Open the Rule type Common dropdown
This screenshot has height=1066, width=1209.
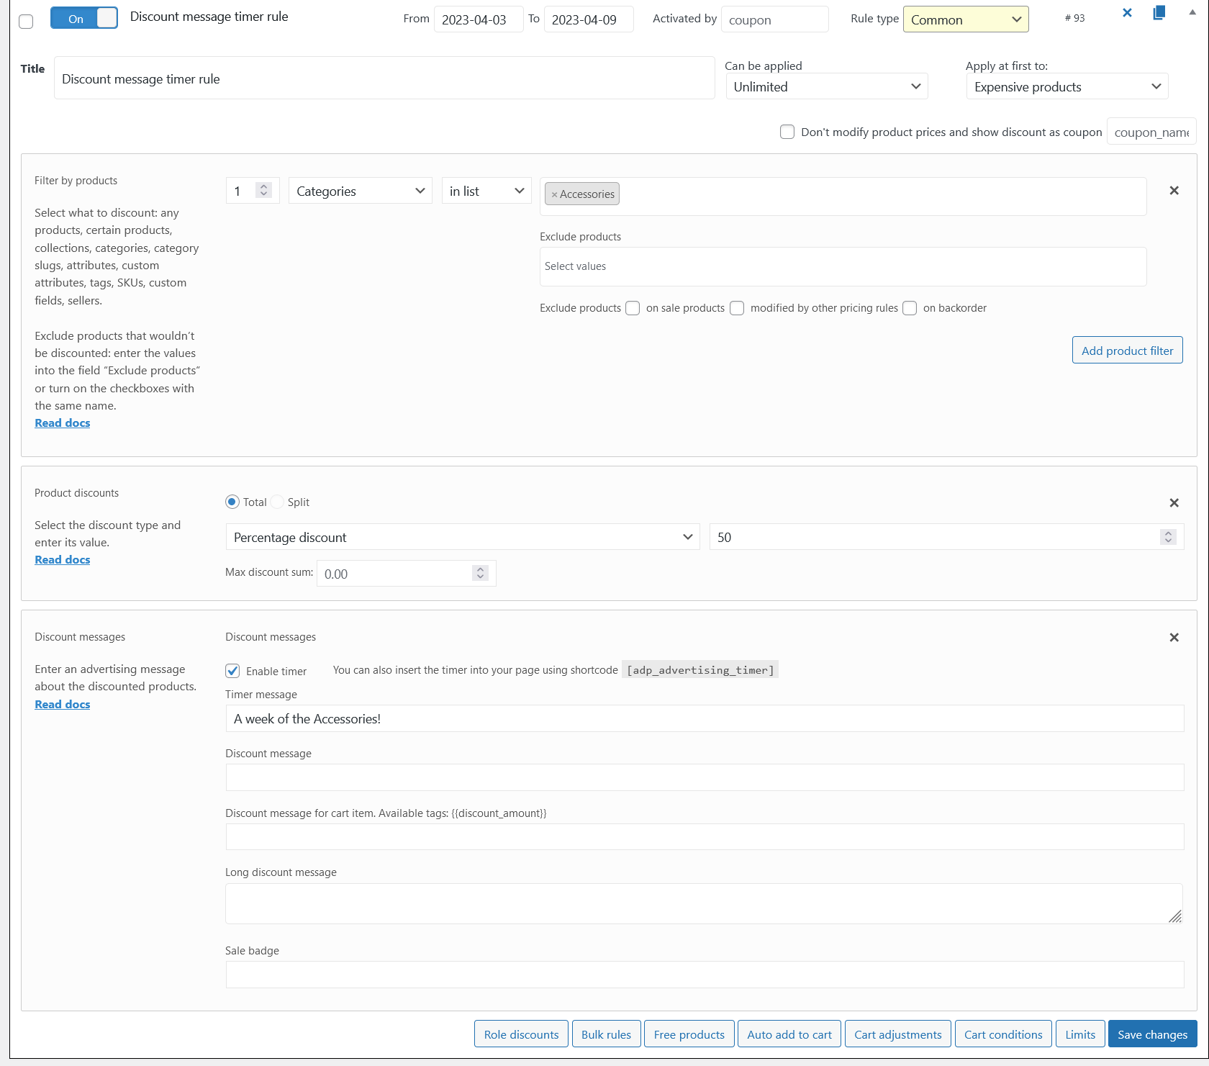tap(966, 19)
